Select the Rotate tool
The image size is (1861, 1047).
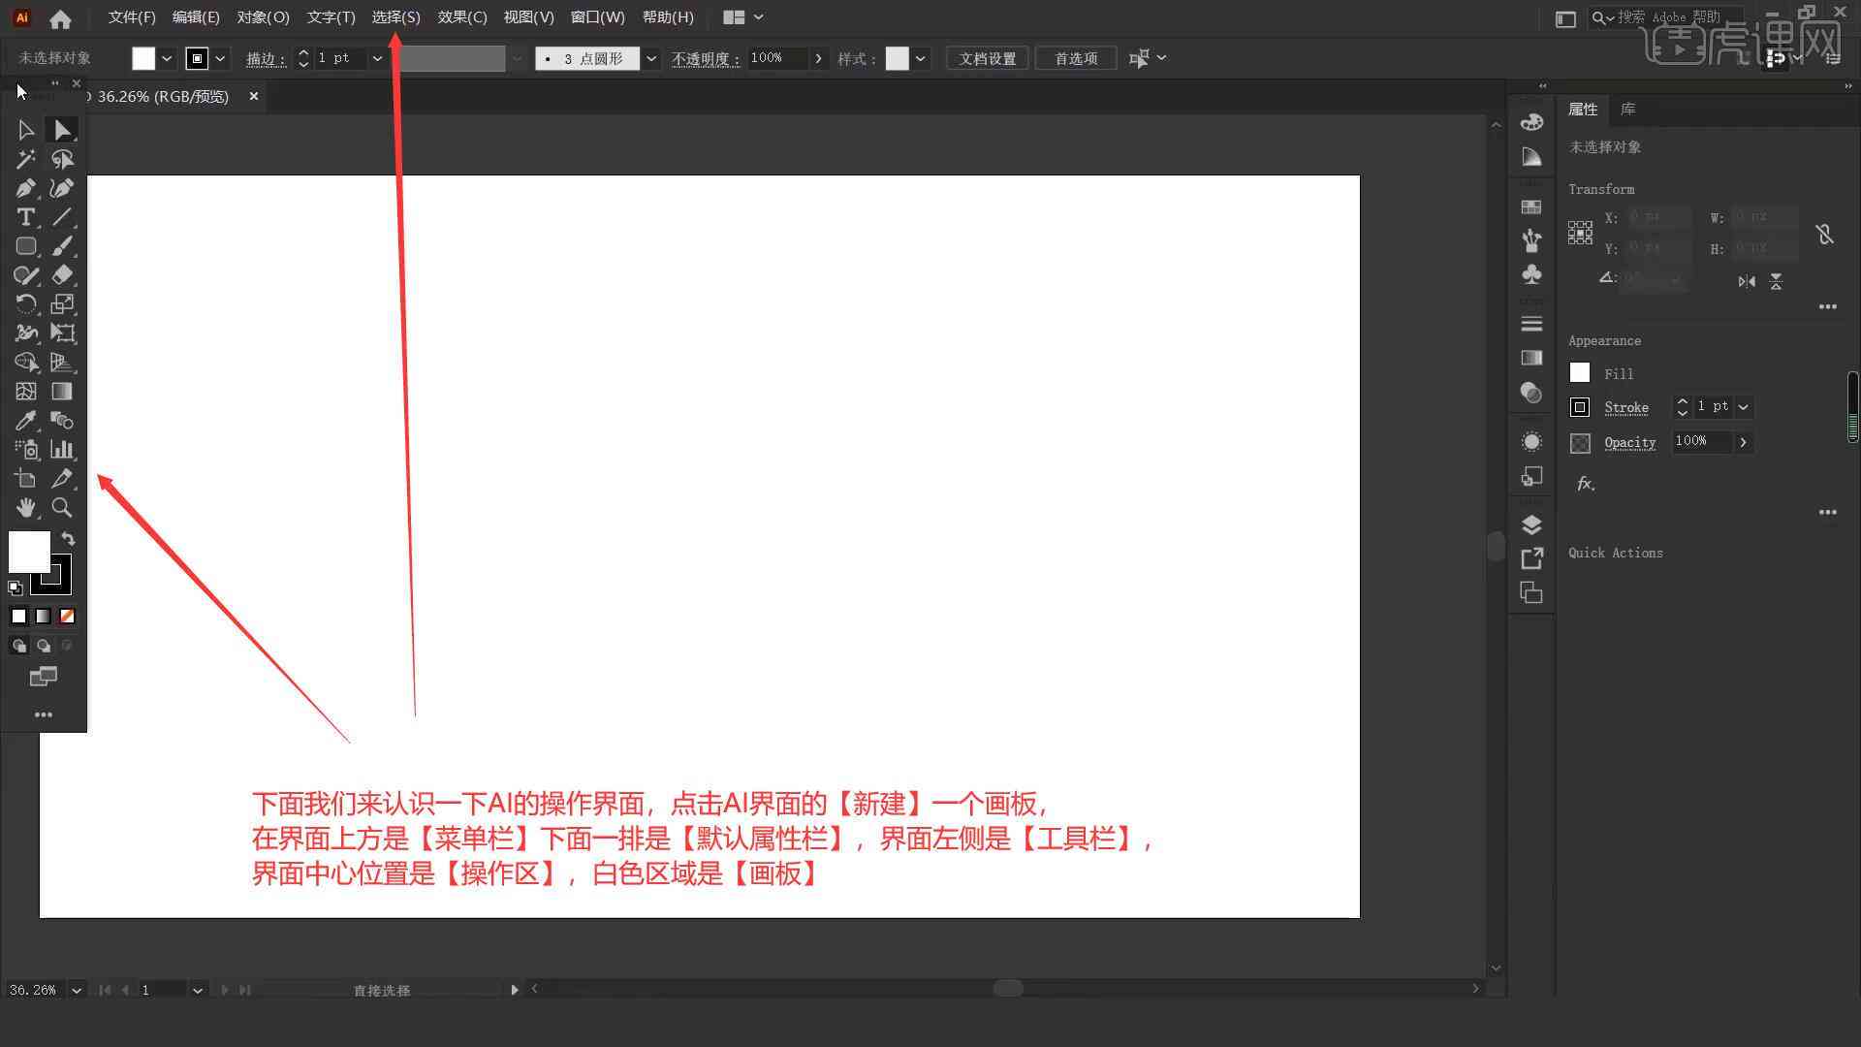(x=25, y=304)
